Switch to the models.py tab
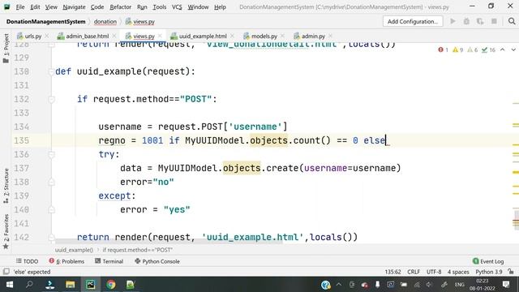 pos(264,36)
